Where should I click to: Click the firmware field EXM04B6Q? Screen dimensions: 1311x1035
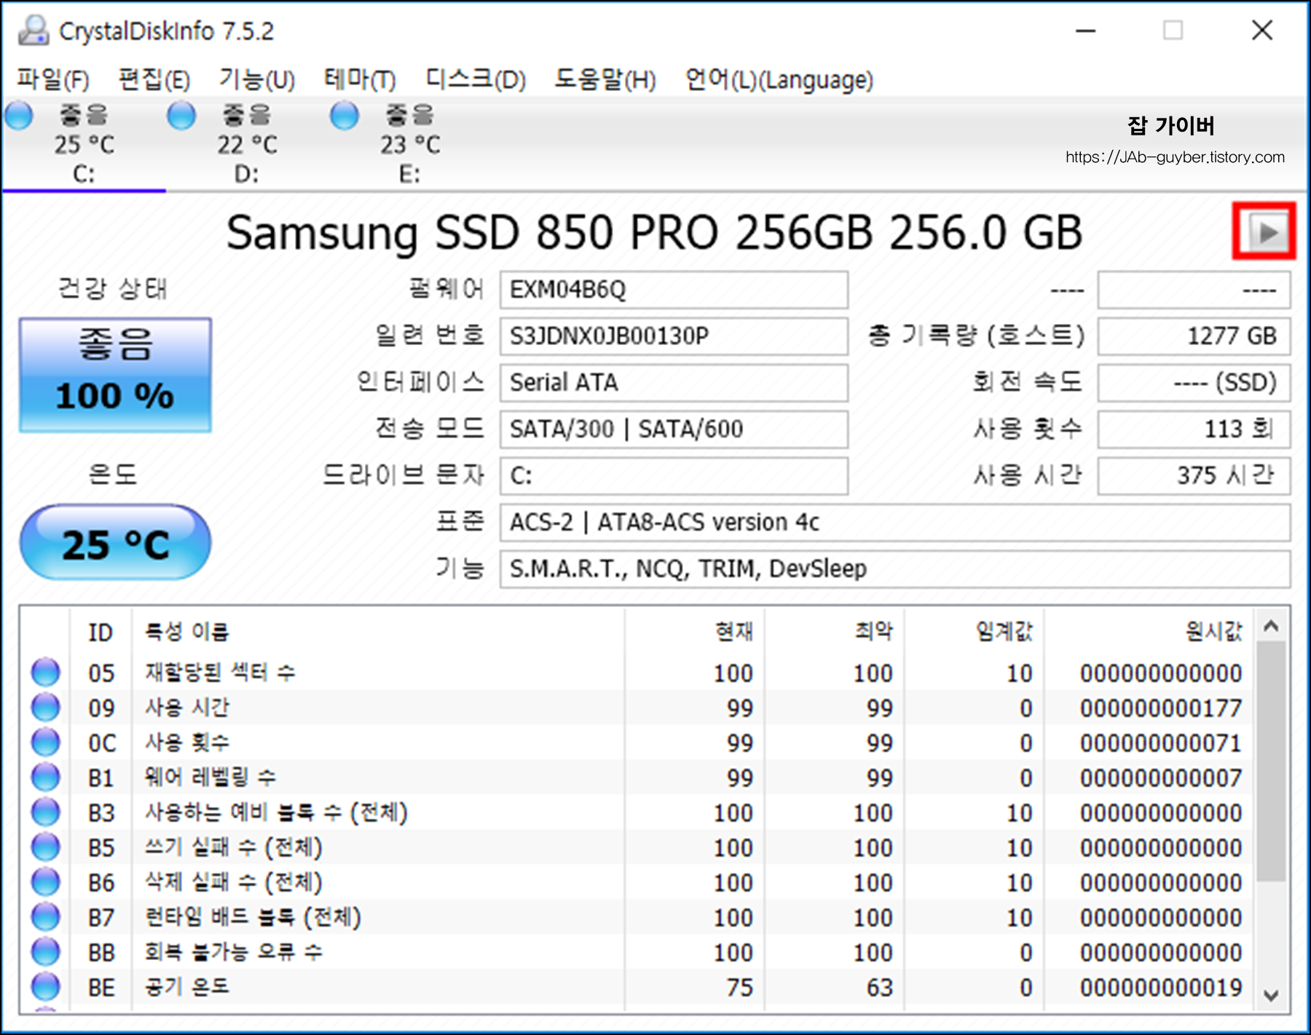[x=674, y=290]
